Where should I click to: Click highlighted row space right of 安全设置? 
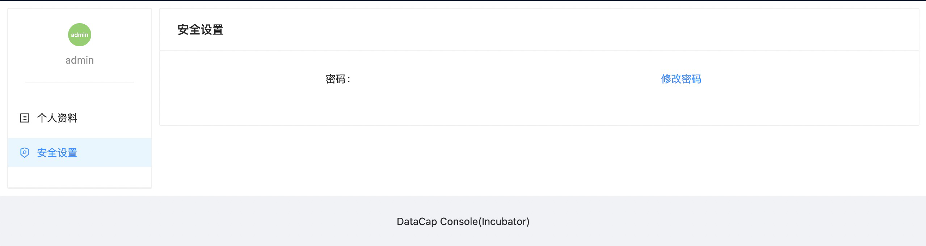tap(116, 153)
